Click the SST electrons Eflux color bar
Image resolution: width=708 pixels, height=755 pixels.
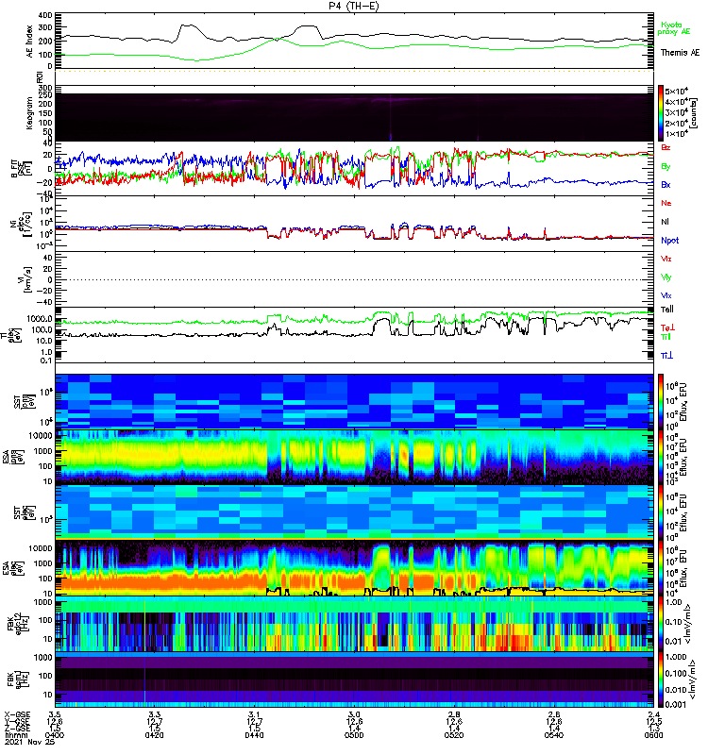point(661,512)
